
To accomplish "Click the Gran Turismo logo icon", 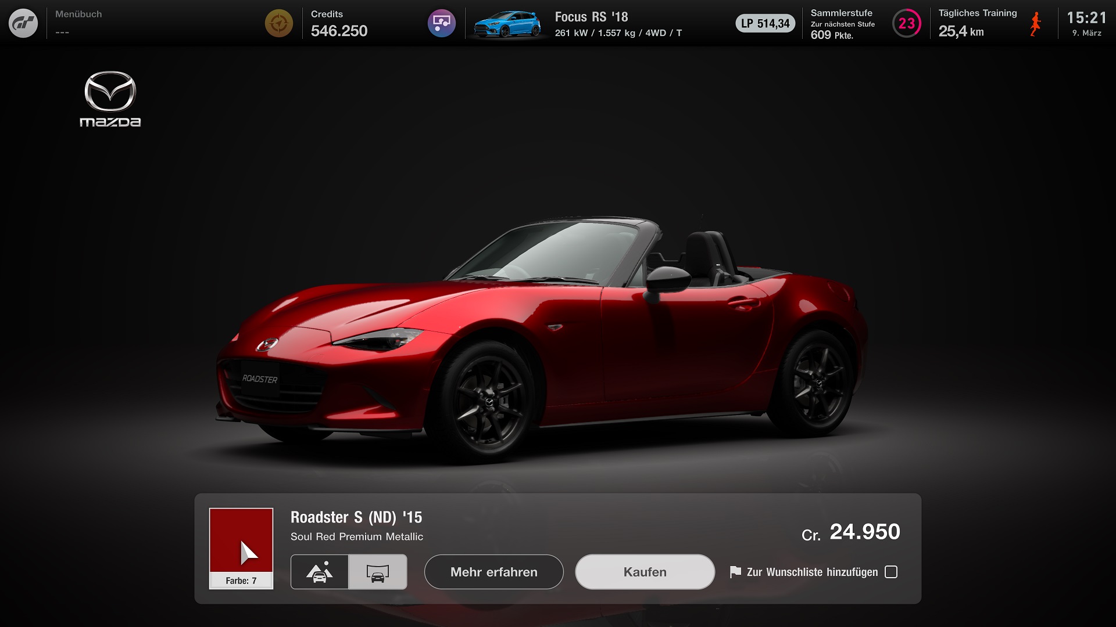I will tap(23, 24).
